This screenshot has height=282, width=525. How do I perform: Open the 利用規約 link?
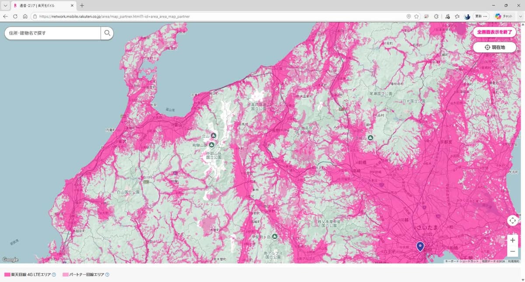pyautogui.click(x=514, y=261)
